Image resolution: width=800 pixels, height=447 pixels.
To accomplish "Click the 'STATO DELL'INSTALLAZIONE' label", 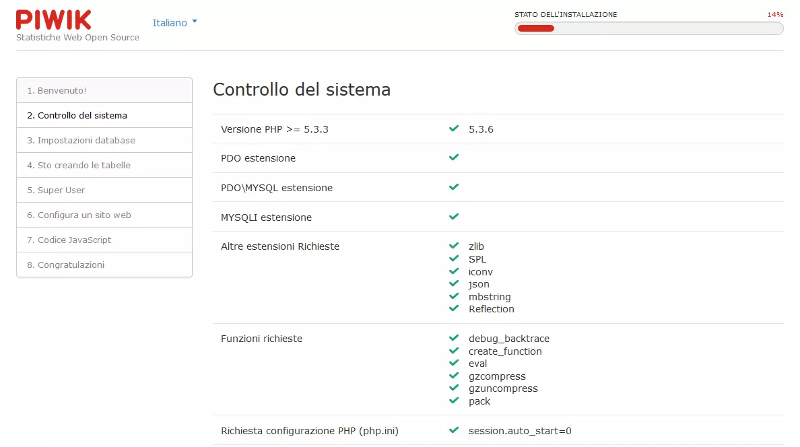I will point(565,14).
